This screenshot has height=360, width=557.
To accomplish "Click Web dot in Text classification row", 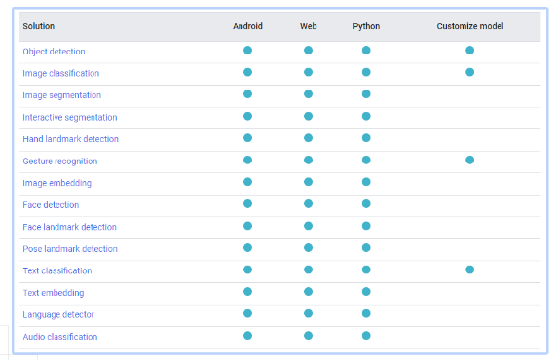I will pos(308,270).
